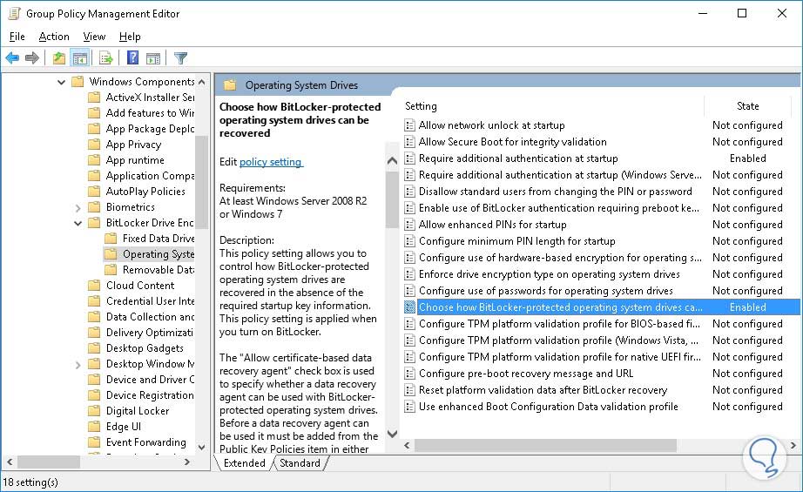Select App Privacy folder in tree
Viewport: 803px width, 492px height.
pyautogui.click(x=133, y=145)
